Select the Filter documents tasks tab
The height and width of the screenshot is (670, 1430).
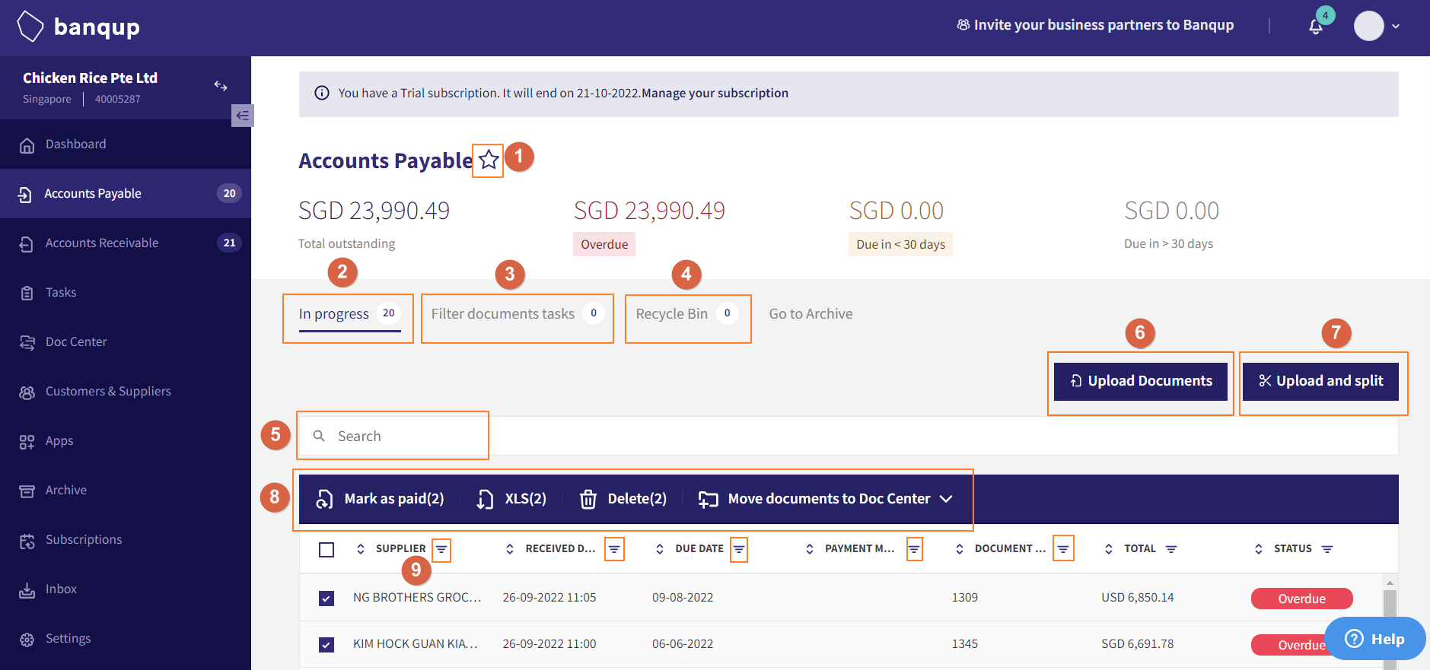(x=518, y=314)
